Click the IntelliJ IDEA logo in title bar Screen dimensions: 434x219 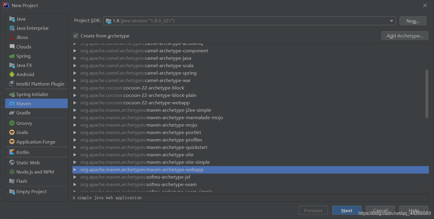[6, 5]
